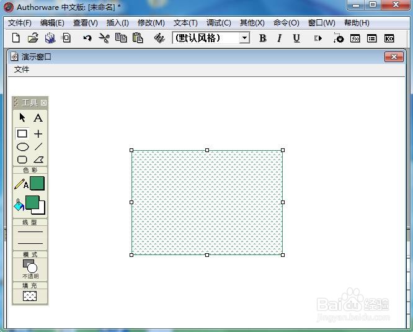Toggle Italic text formatting

click(x=280, y=38)
